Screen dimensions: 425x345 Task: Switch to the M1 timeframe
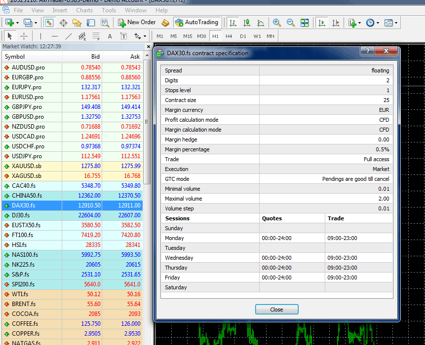tap(160, 36)
